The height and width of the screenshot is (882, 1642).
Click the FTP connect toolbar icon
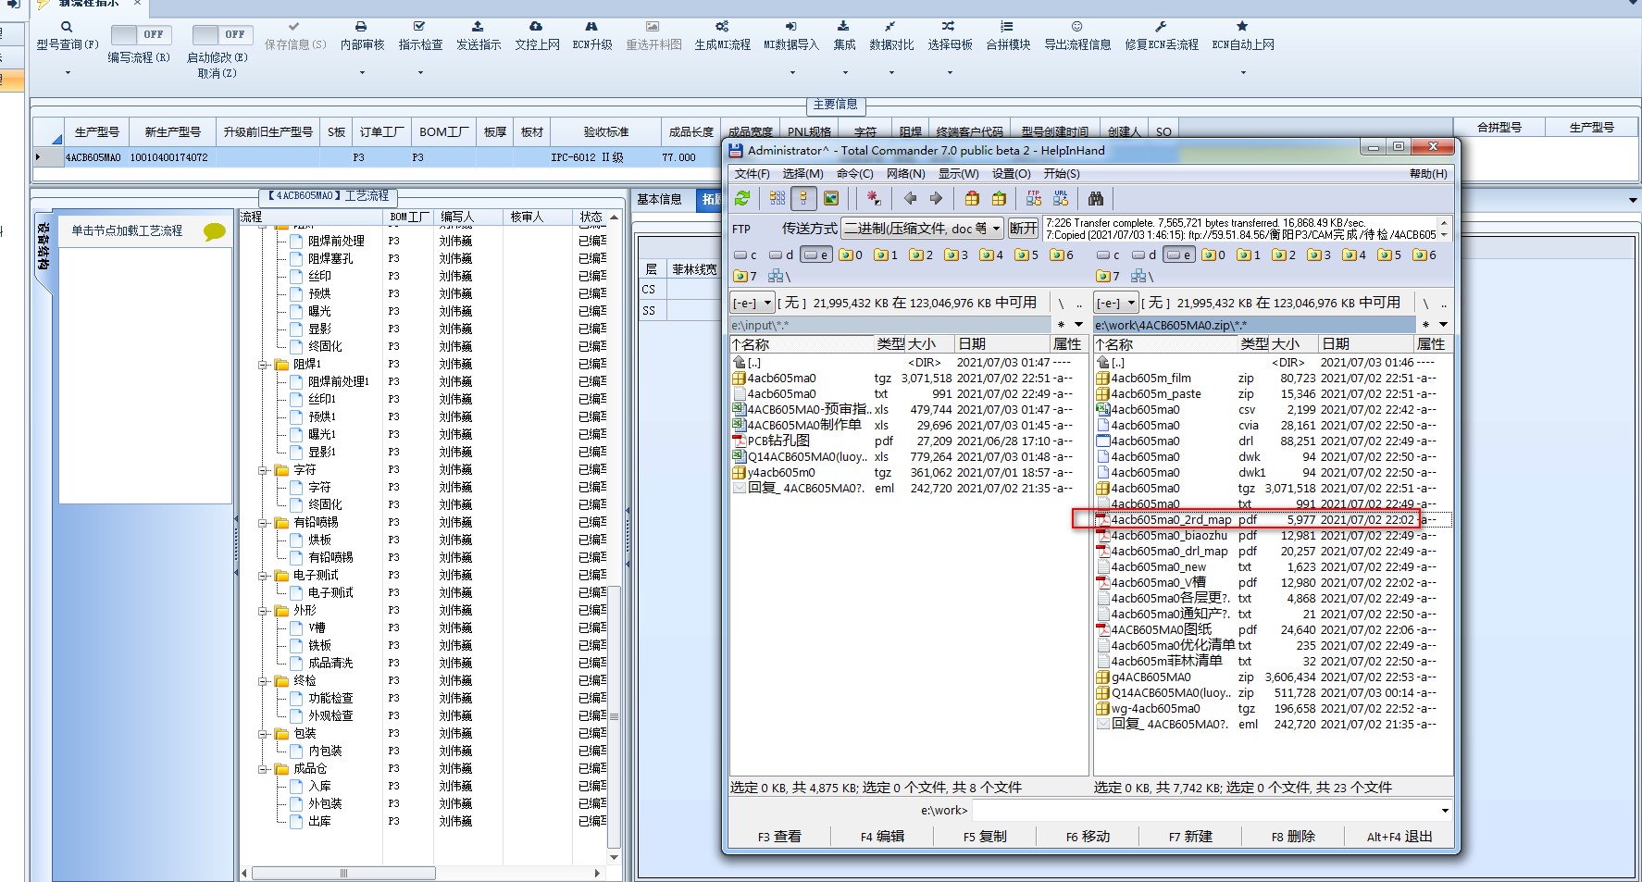click(1034, 198)
